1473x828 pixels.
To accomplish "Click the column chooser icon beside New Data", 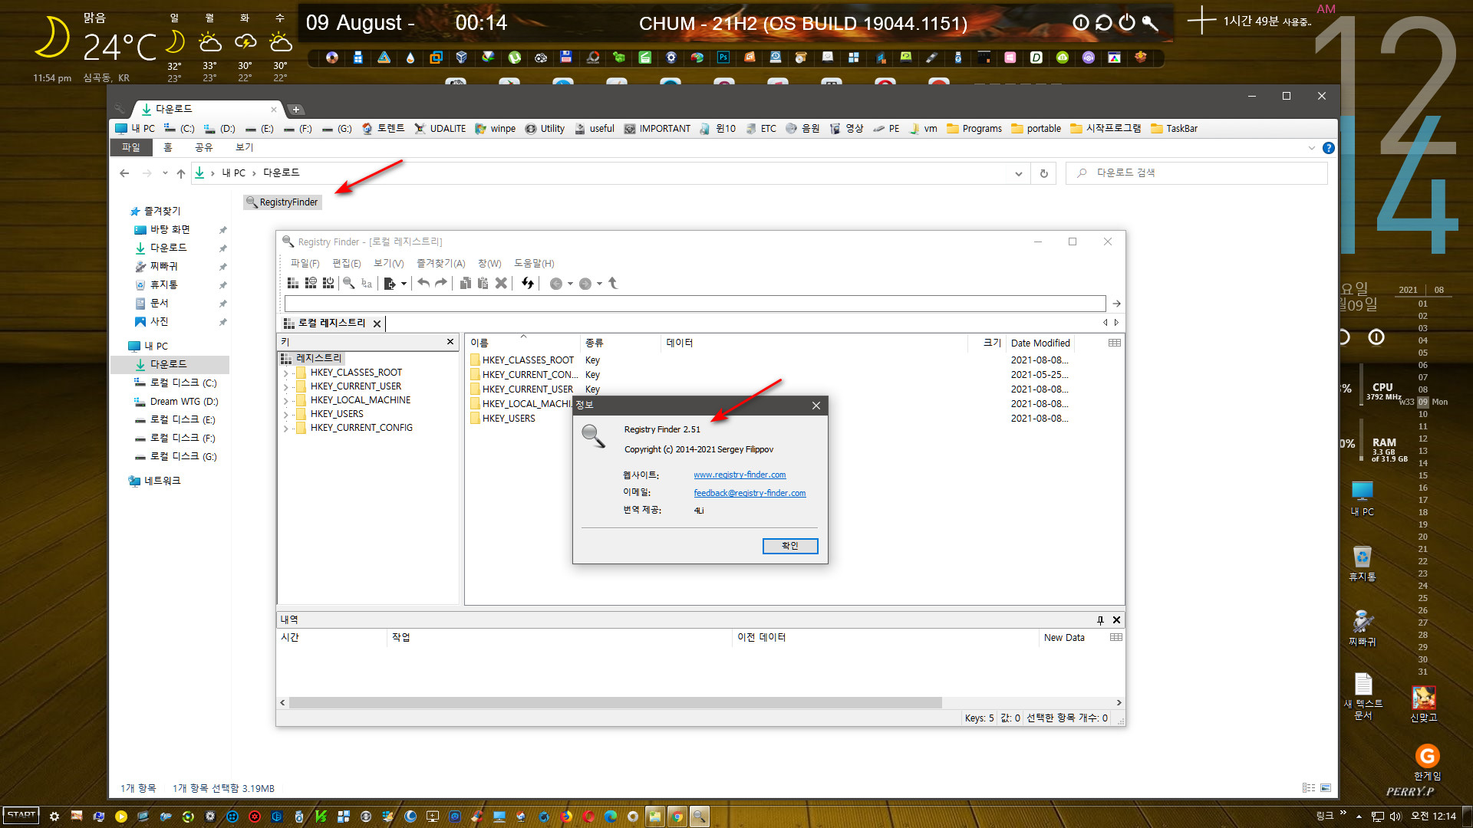I will point(1116,637).
